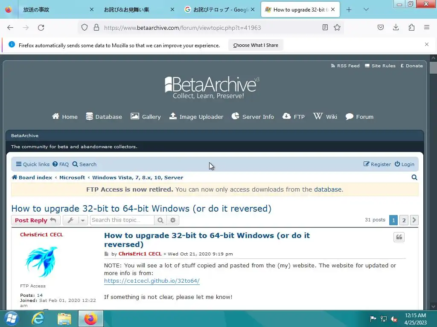
Task: Click the Post Reply button
Action: tap(36, 220)
